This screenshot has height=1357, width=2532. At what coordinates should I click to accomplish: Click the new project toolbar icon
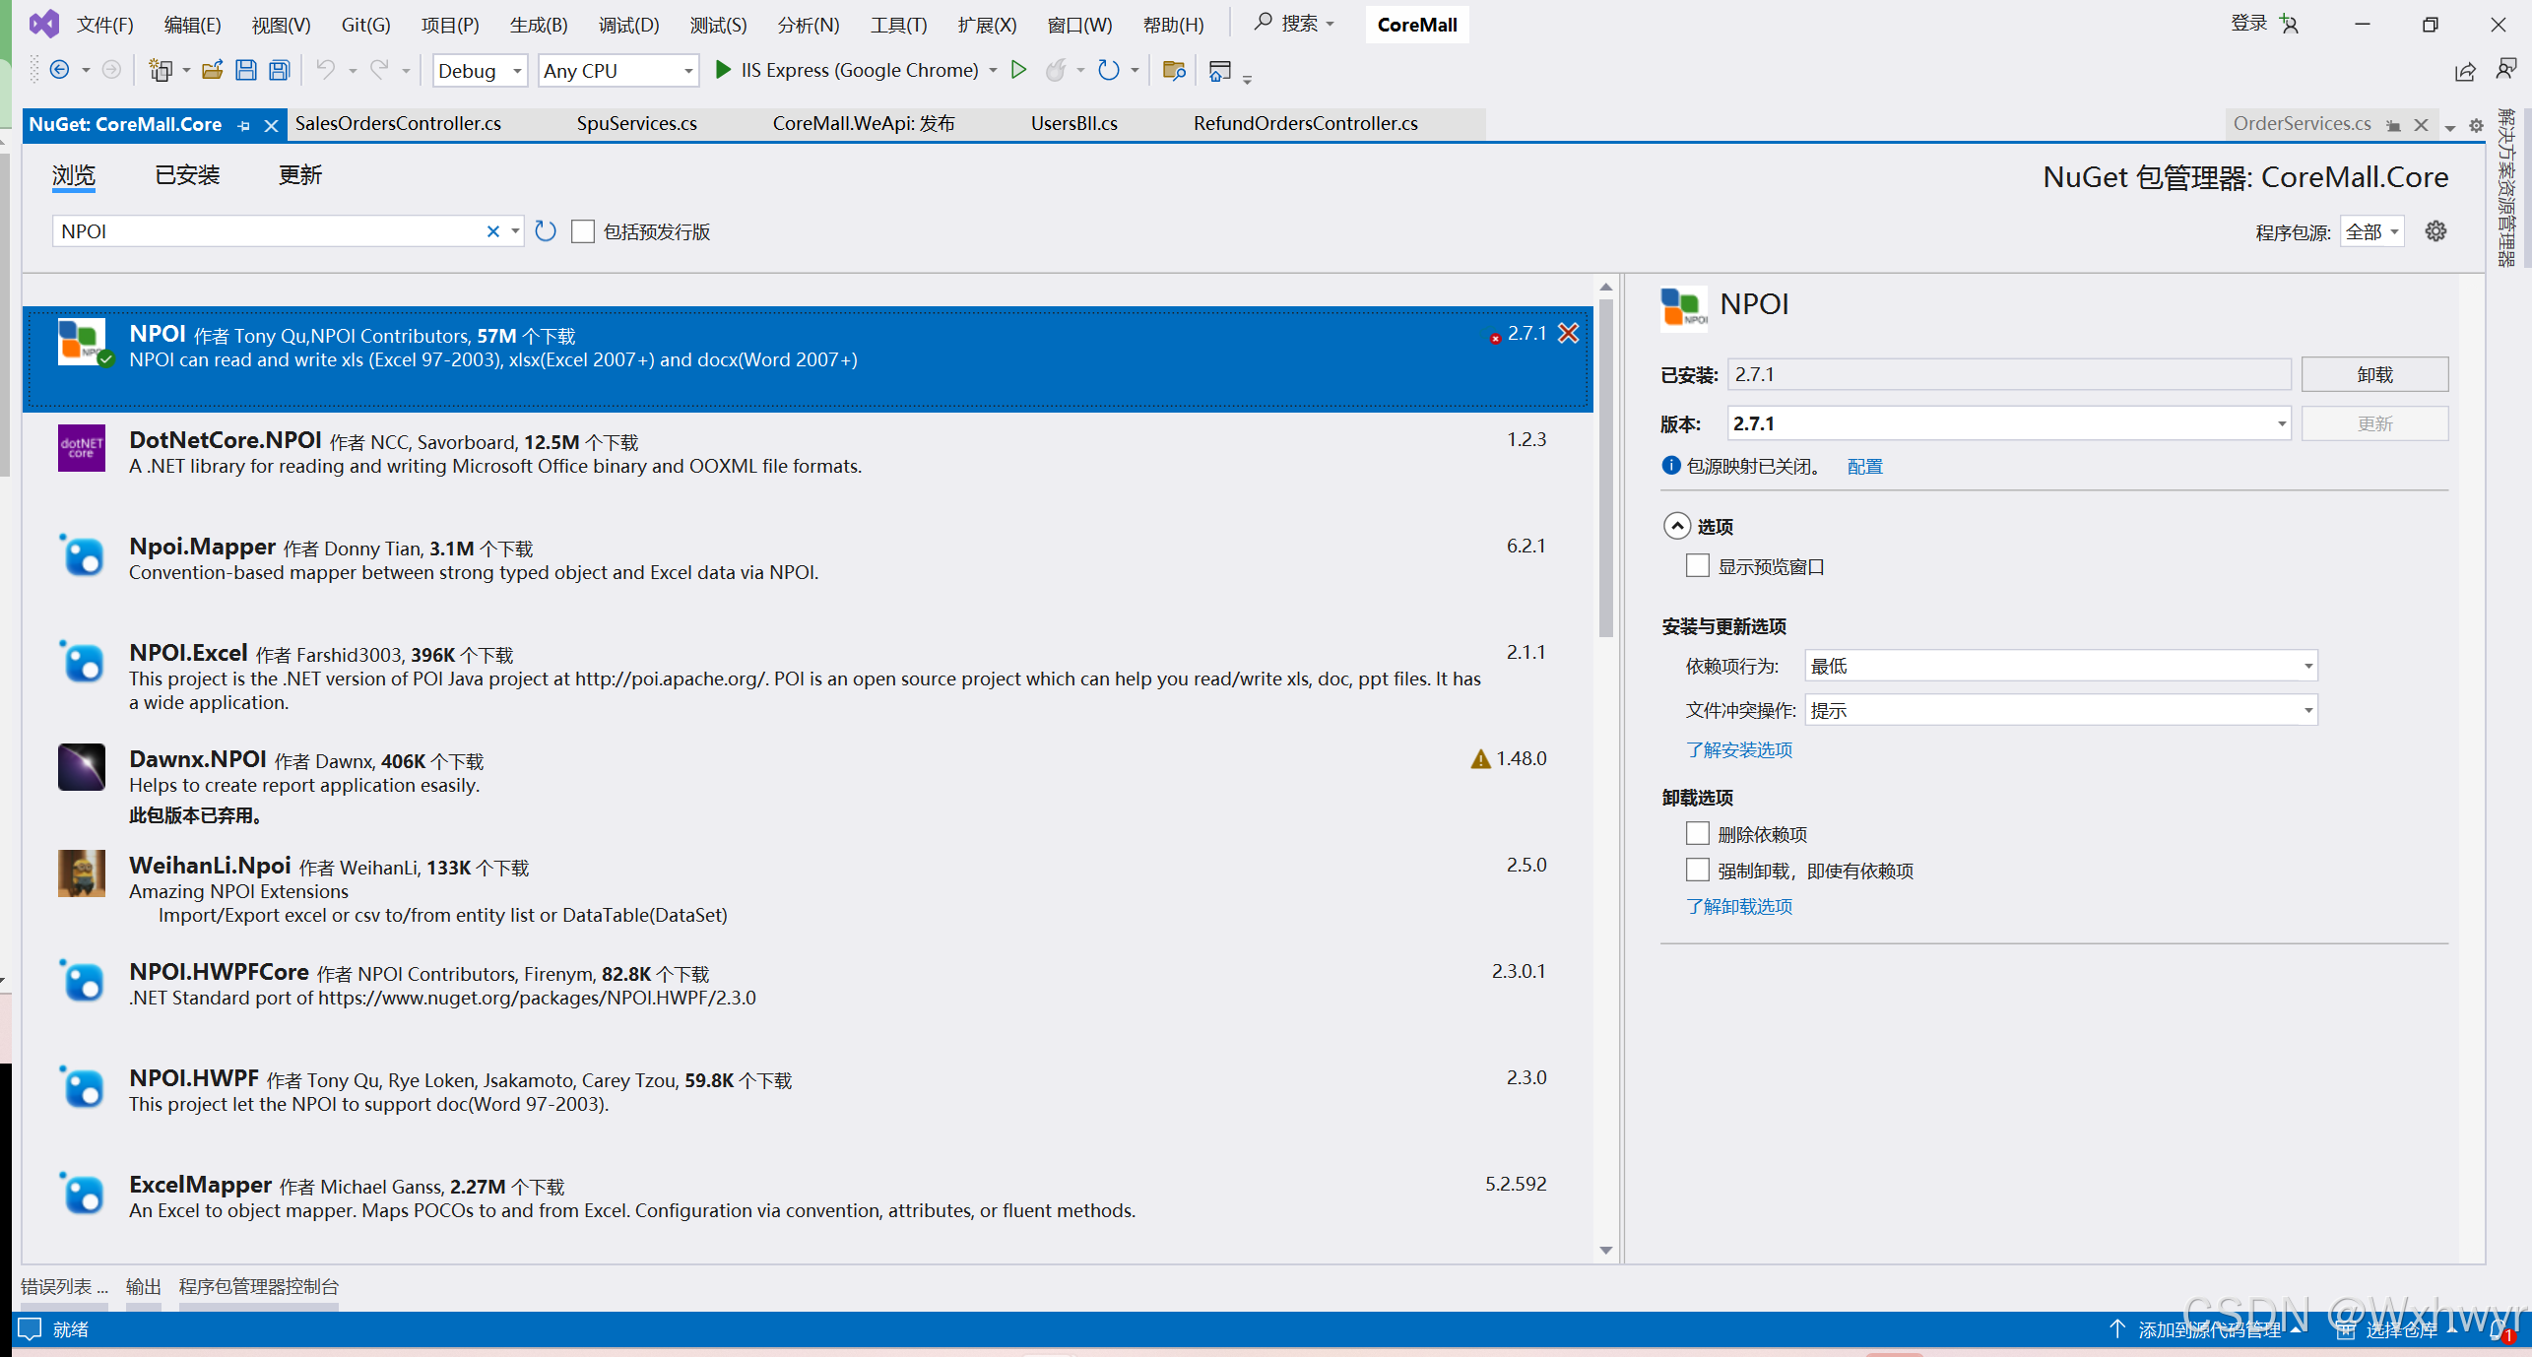(160, 70)
